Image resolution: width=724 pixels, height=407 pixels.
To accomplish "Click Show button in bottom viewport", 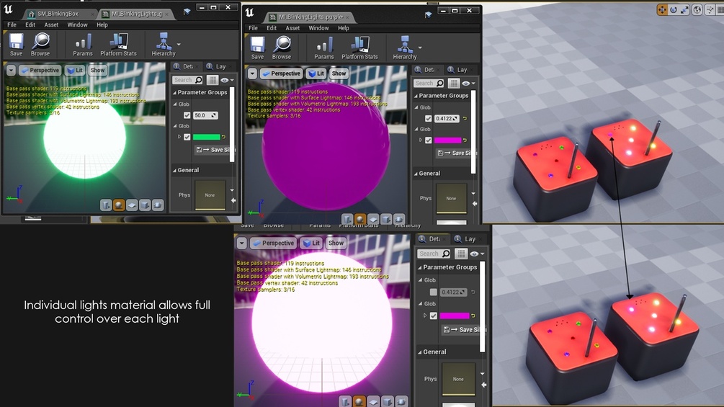I will pyautogui.click(x=336, y=243).
